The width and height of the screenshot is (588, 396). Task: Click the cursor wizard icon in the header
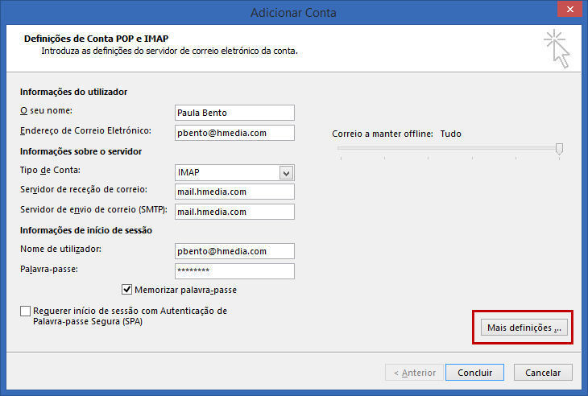[x=557, y=49]
